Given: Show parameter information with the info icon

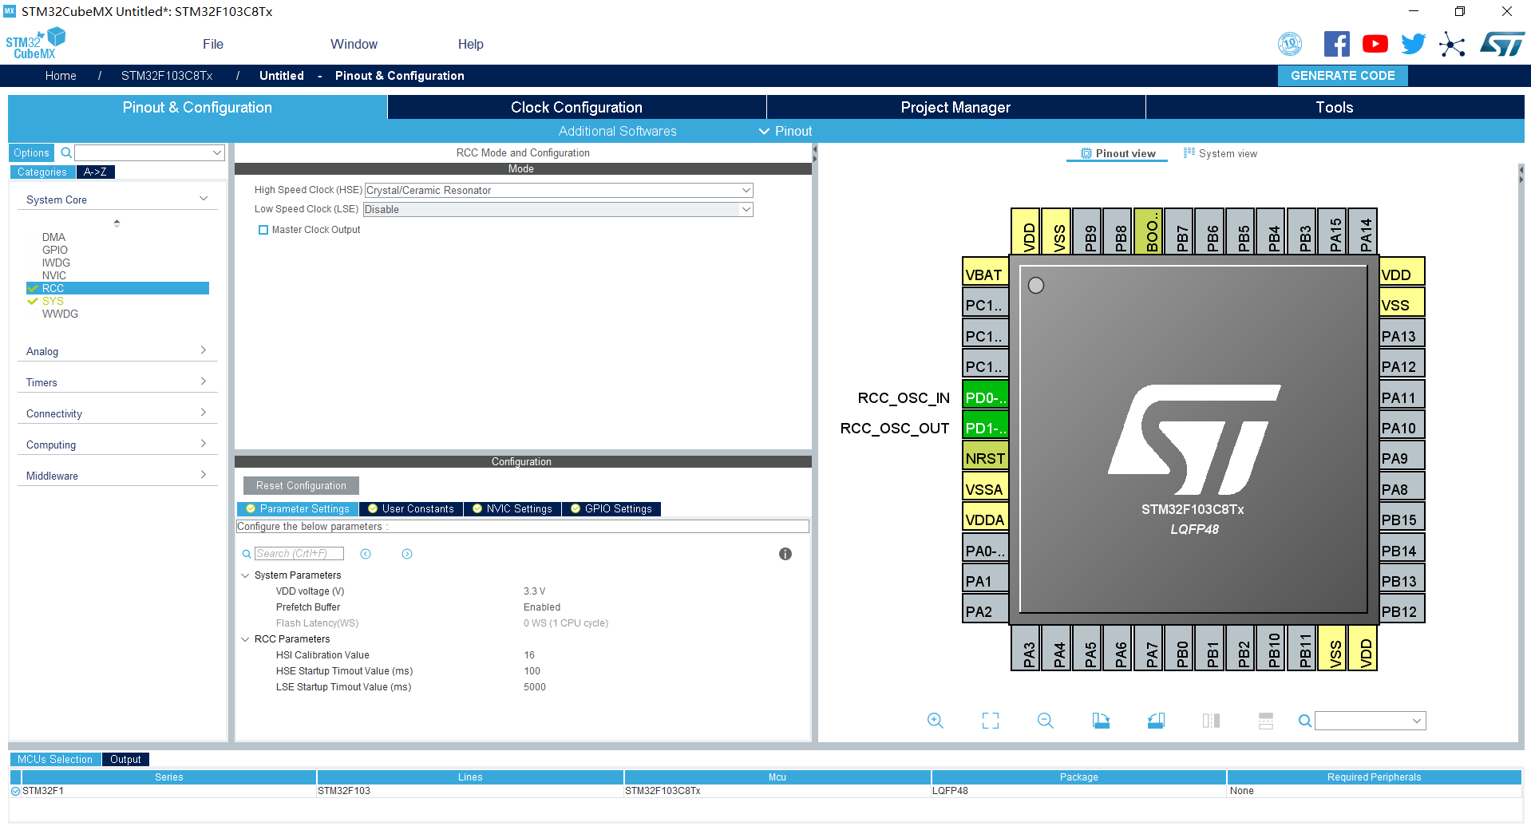Looking at the screenshot, I should (x=785, y=554).
